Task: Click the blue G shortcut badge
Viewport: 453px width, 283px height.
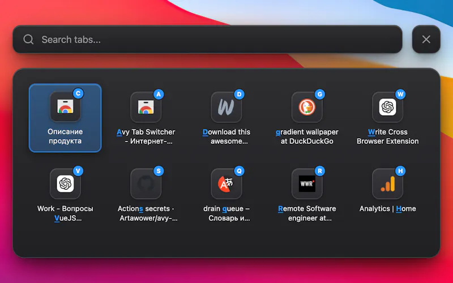Action: pyautogui.click(x=319, y=94)
